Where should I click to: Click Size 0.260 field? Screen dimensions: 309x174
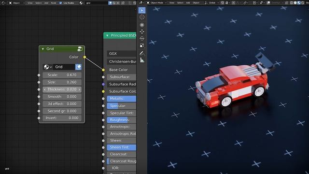pyautogui.click(x=62, y=82)
